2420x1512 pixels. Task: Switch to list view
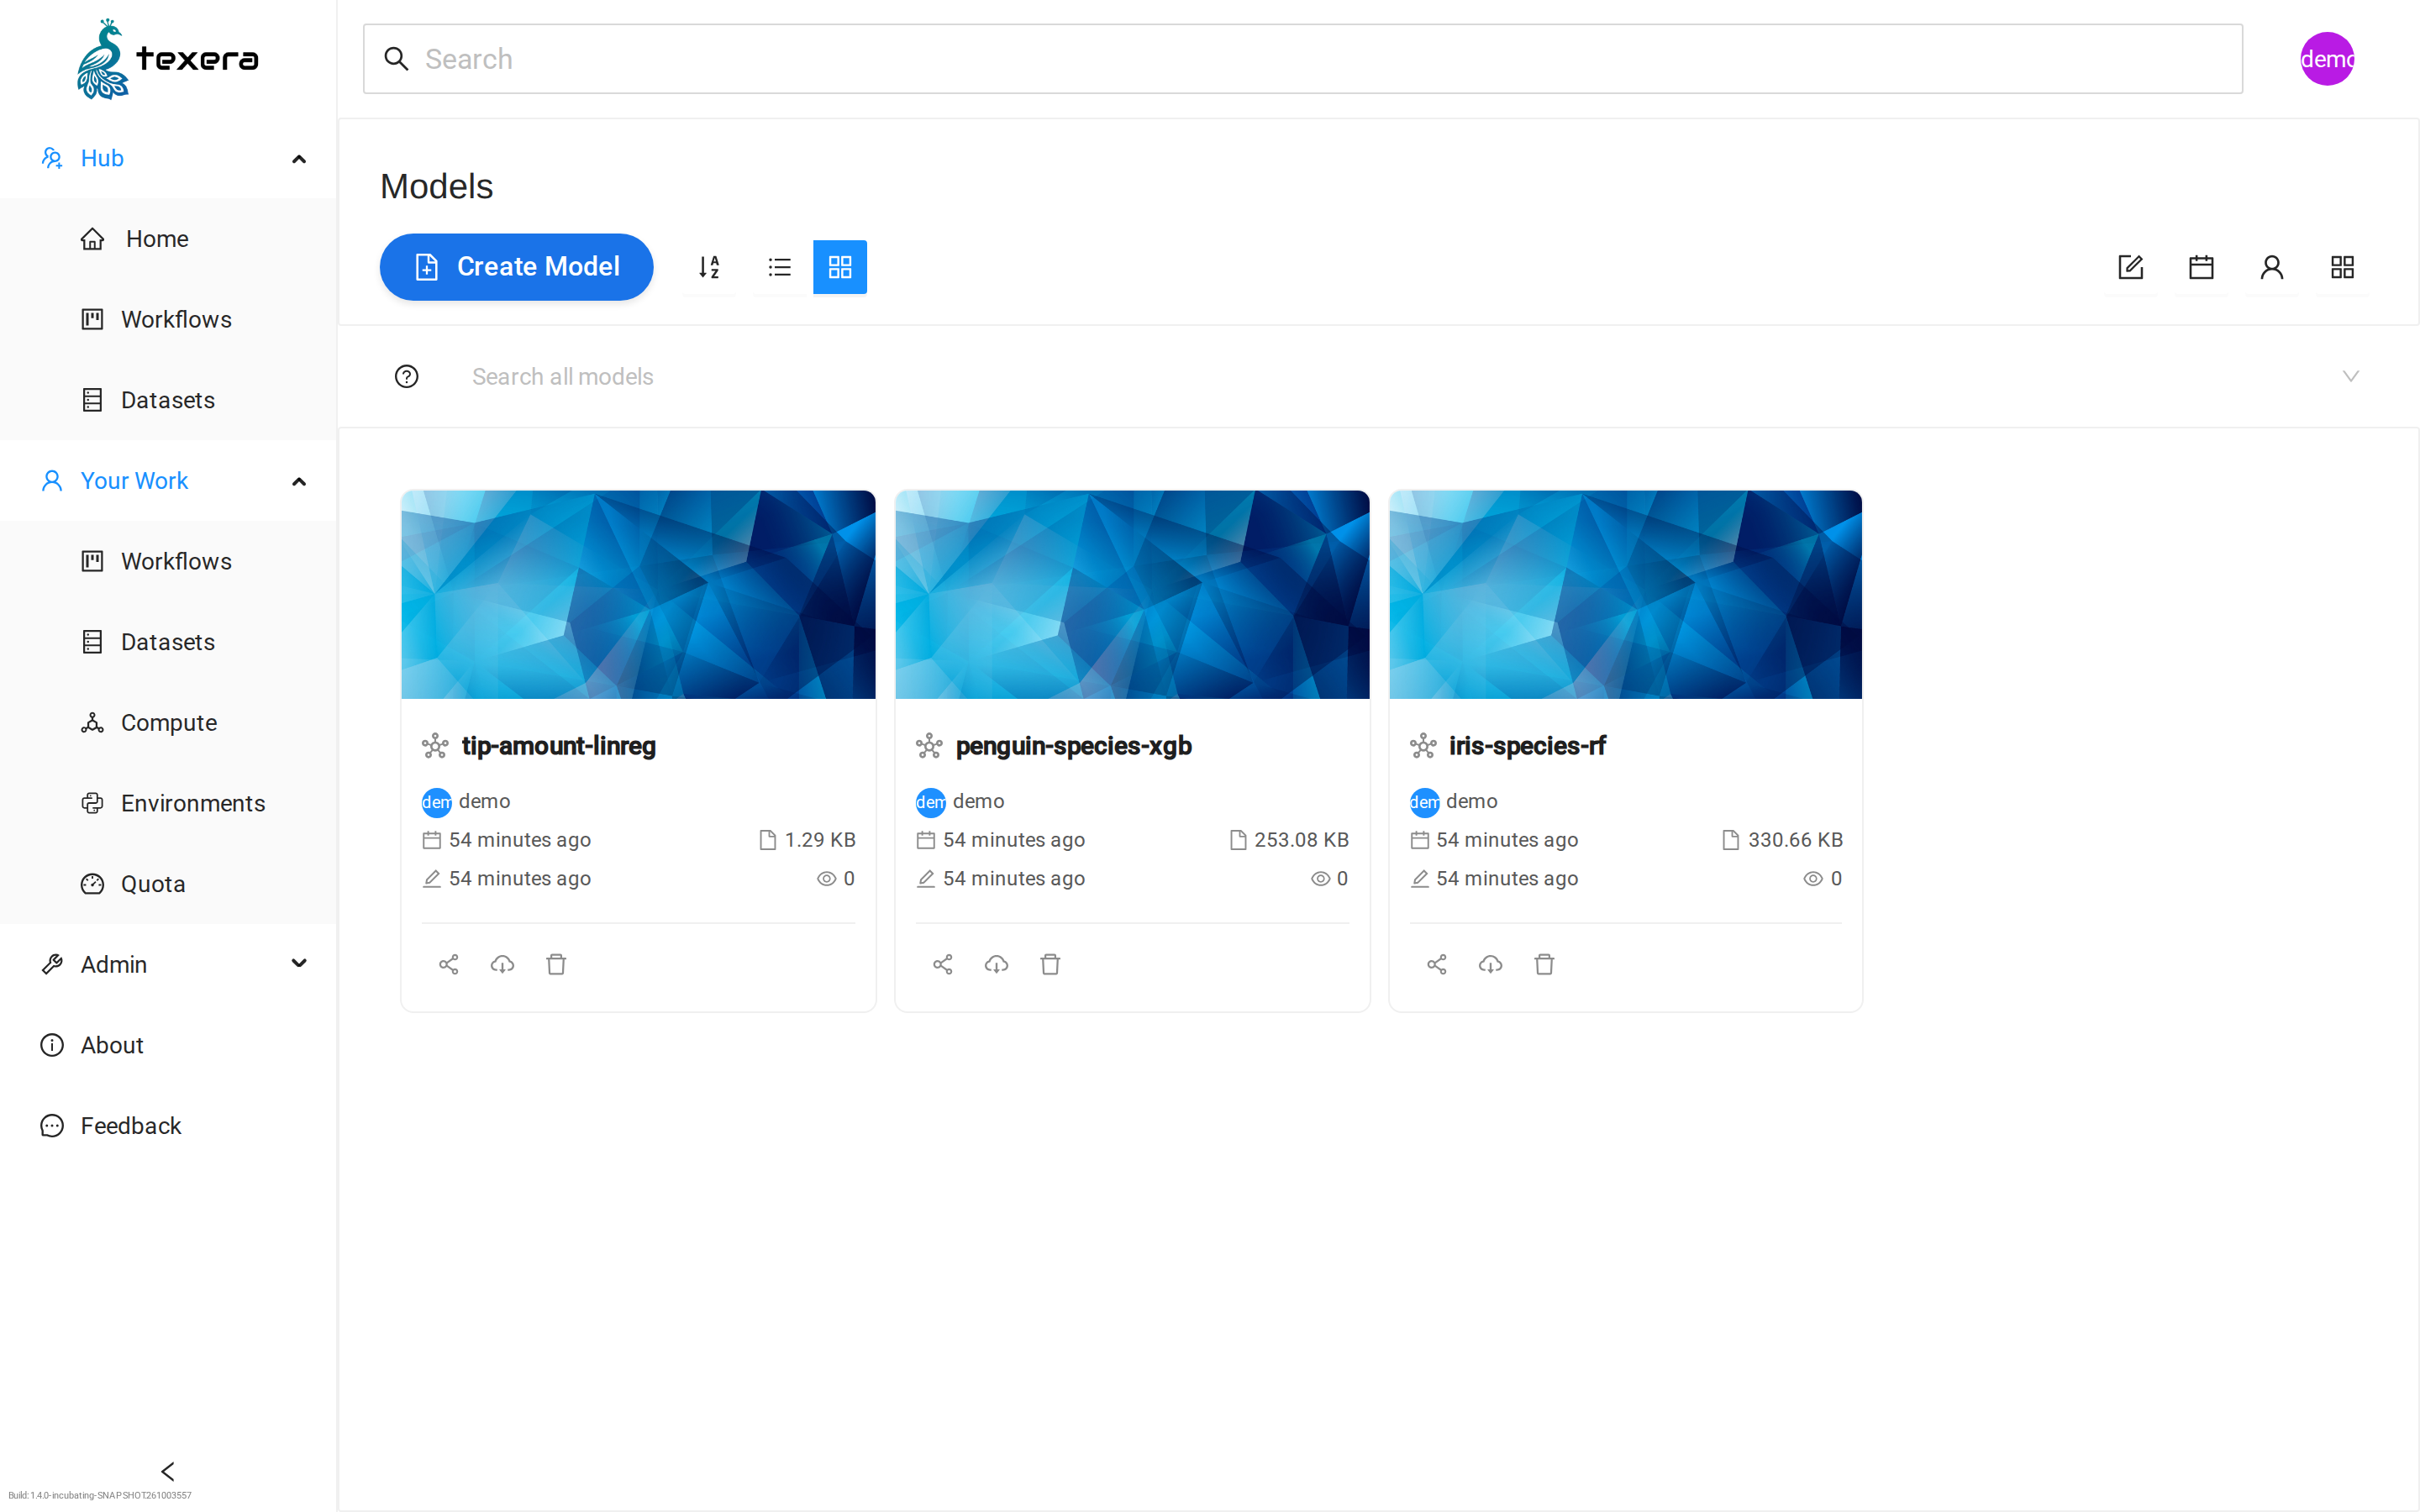pyautogui.click(x=779, y=267)
